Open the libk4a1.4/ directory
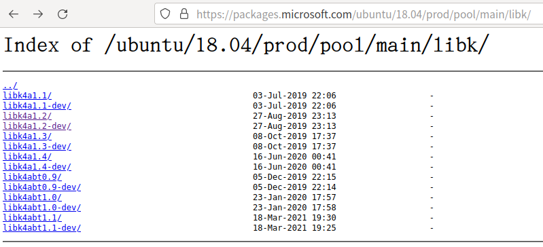The image size is (543, 247). click(x=27, y=157)
